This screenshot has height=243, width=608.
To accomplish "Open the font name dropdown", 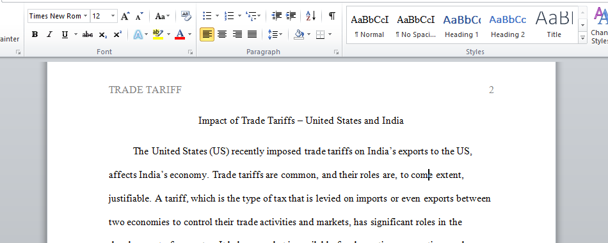I will click(85, 16).
